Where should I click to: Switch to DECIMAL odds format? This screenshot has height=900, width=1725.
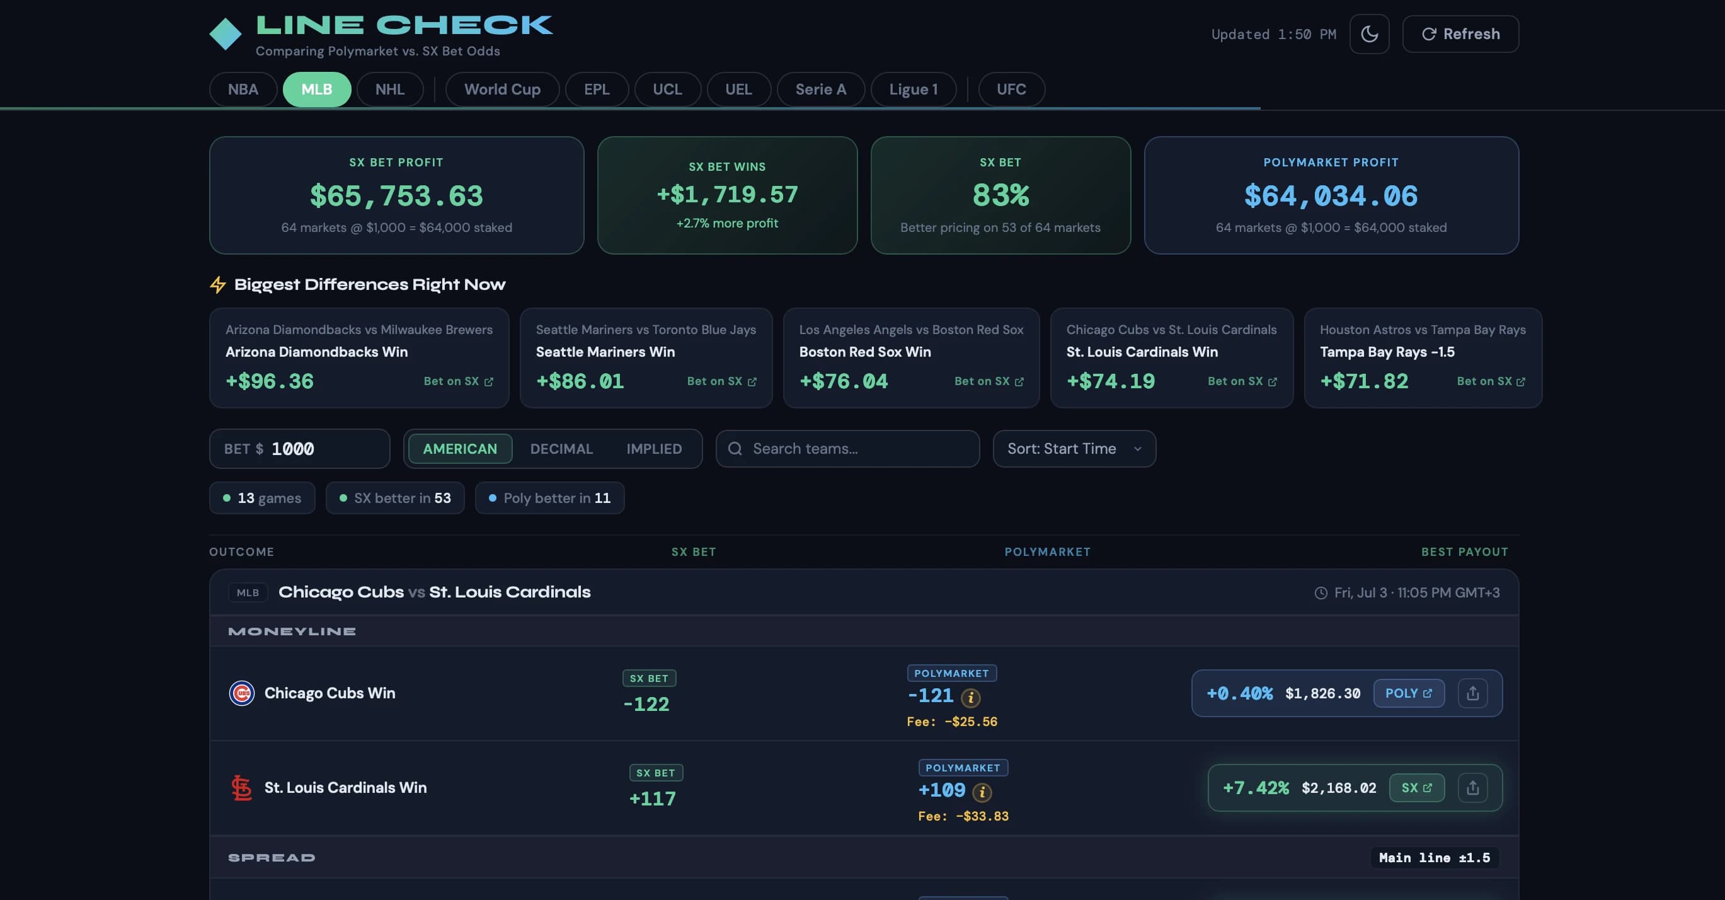561,449
